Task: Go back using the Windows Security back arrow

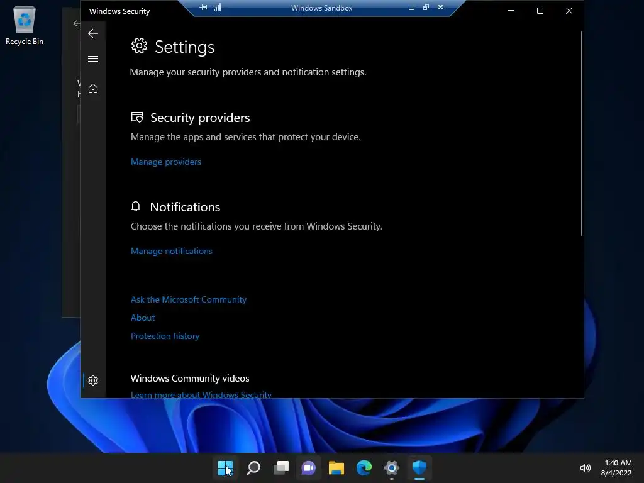Action: pyautogui.click(x=93, y=33)
